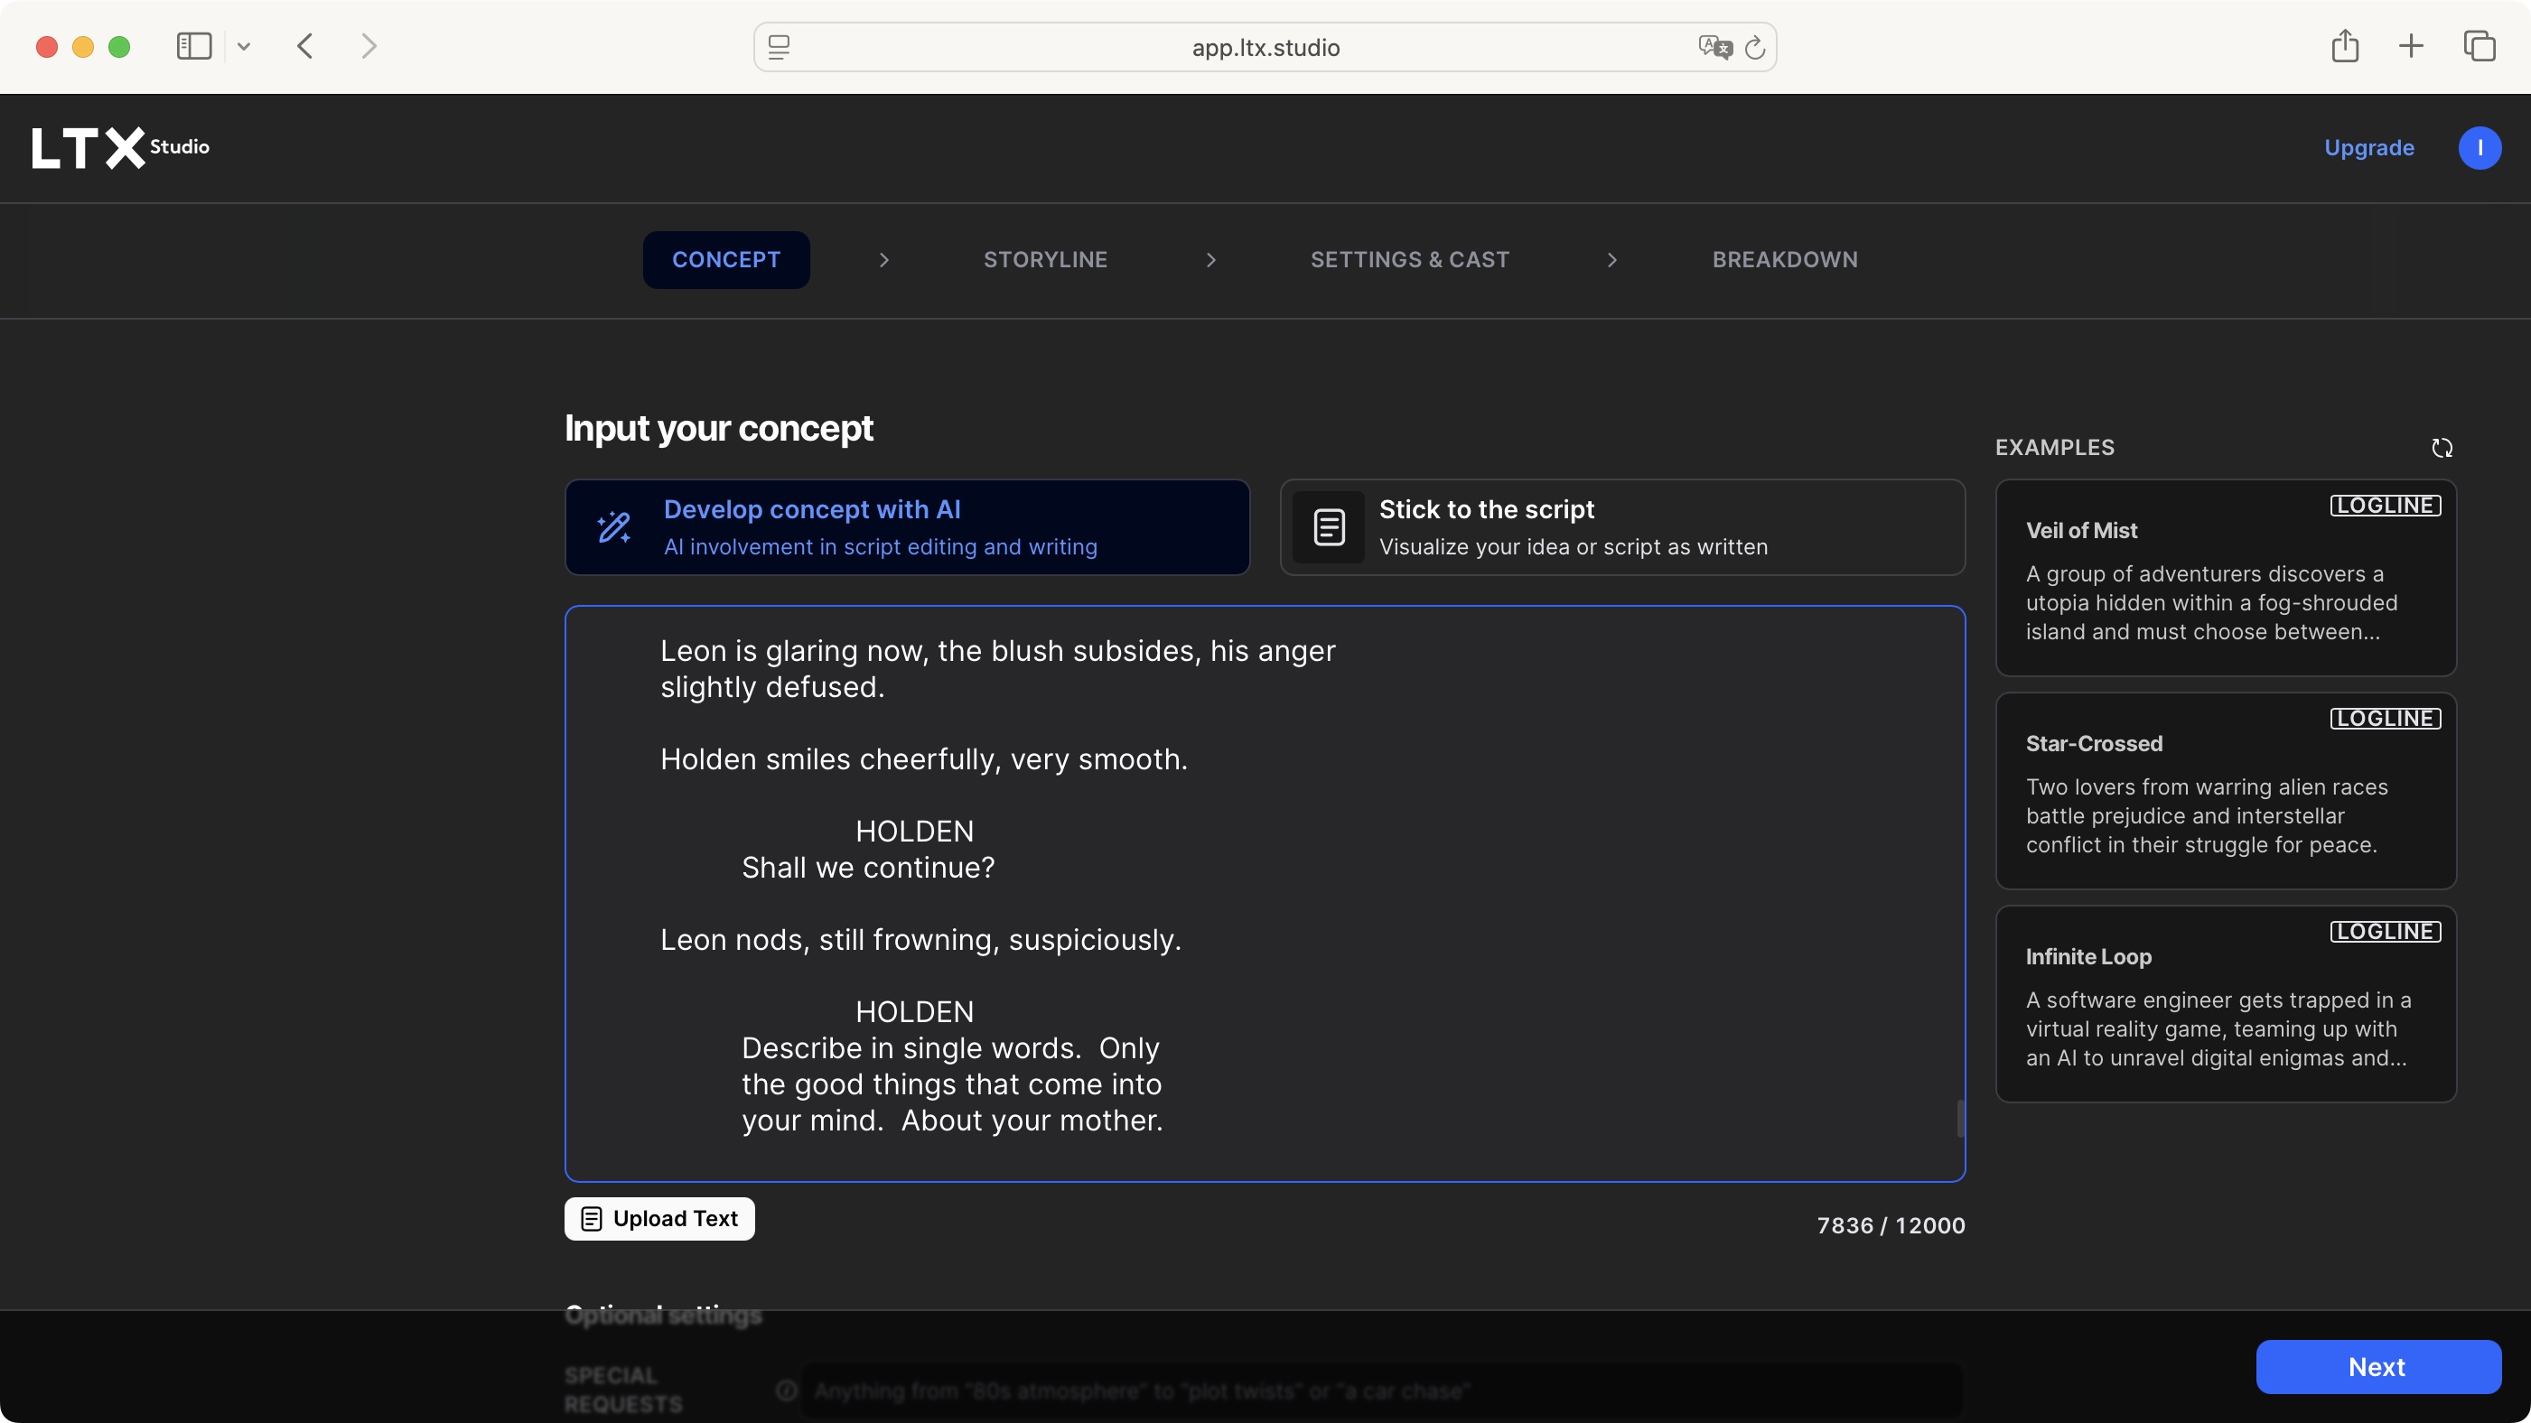Click the Upgrade link
The width and height of the screenshot is (2531, 1423).
[x=2369, y=147]
